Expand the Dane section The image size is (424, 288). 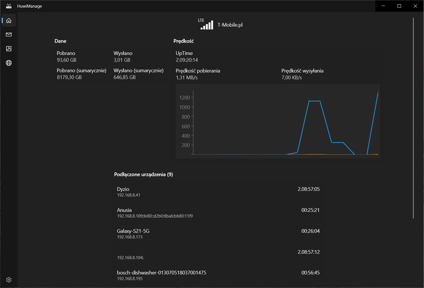tap(60, 41)
